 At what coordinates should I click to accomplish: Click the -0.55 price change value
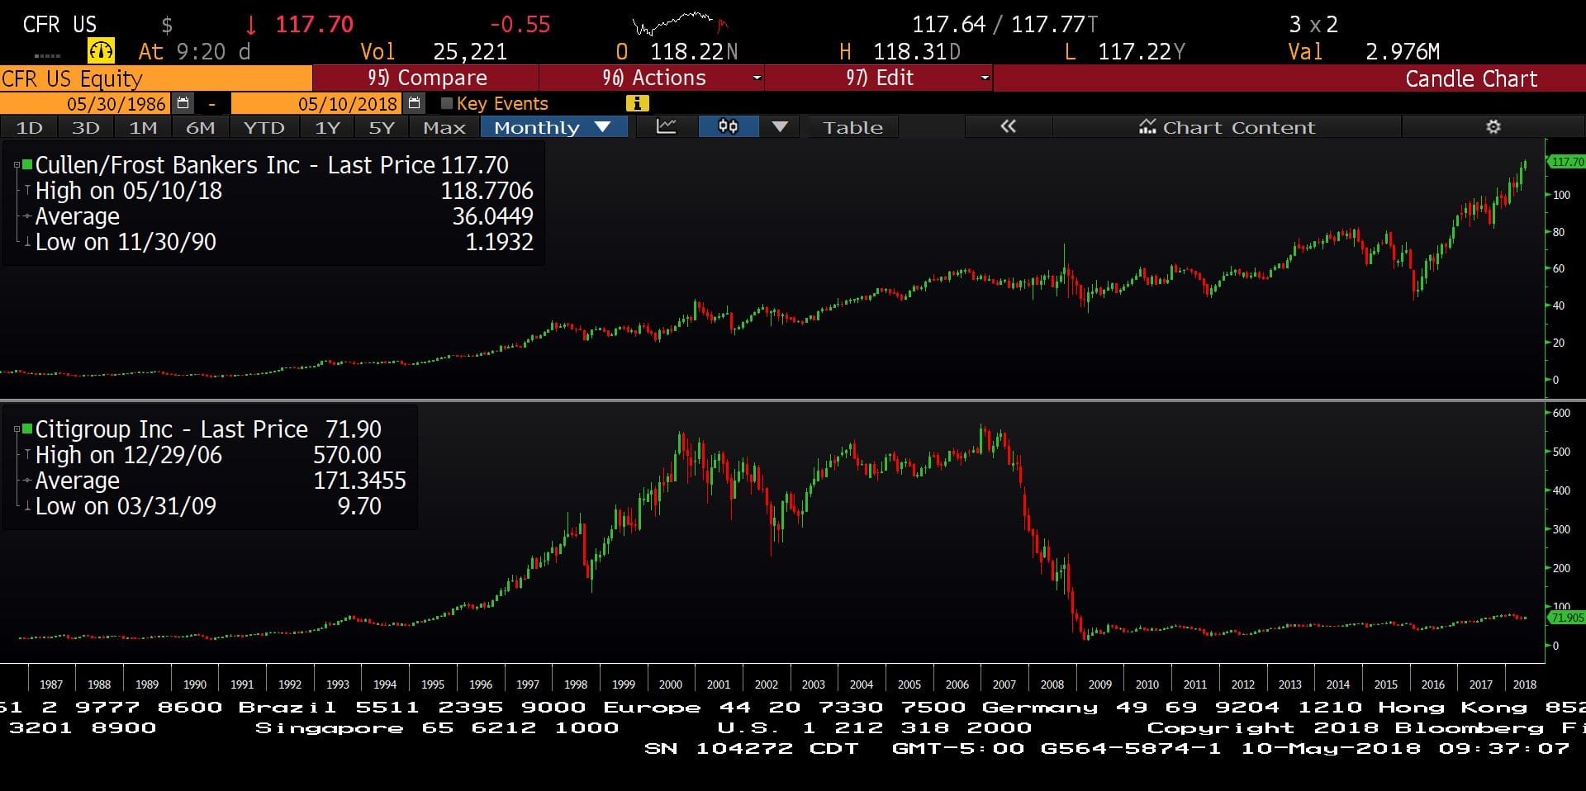[520, 24]
